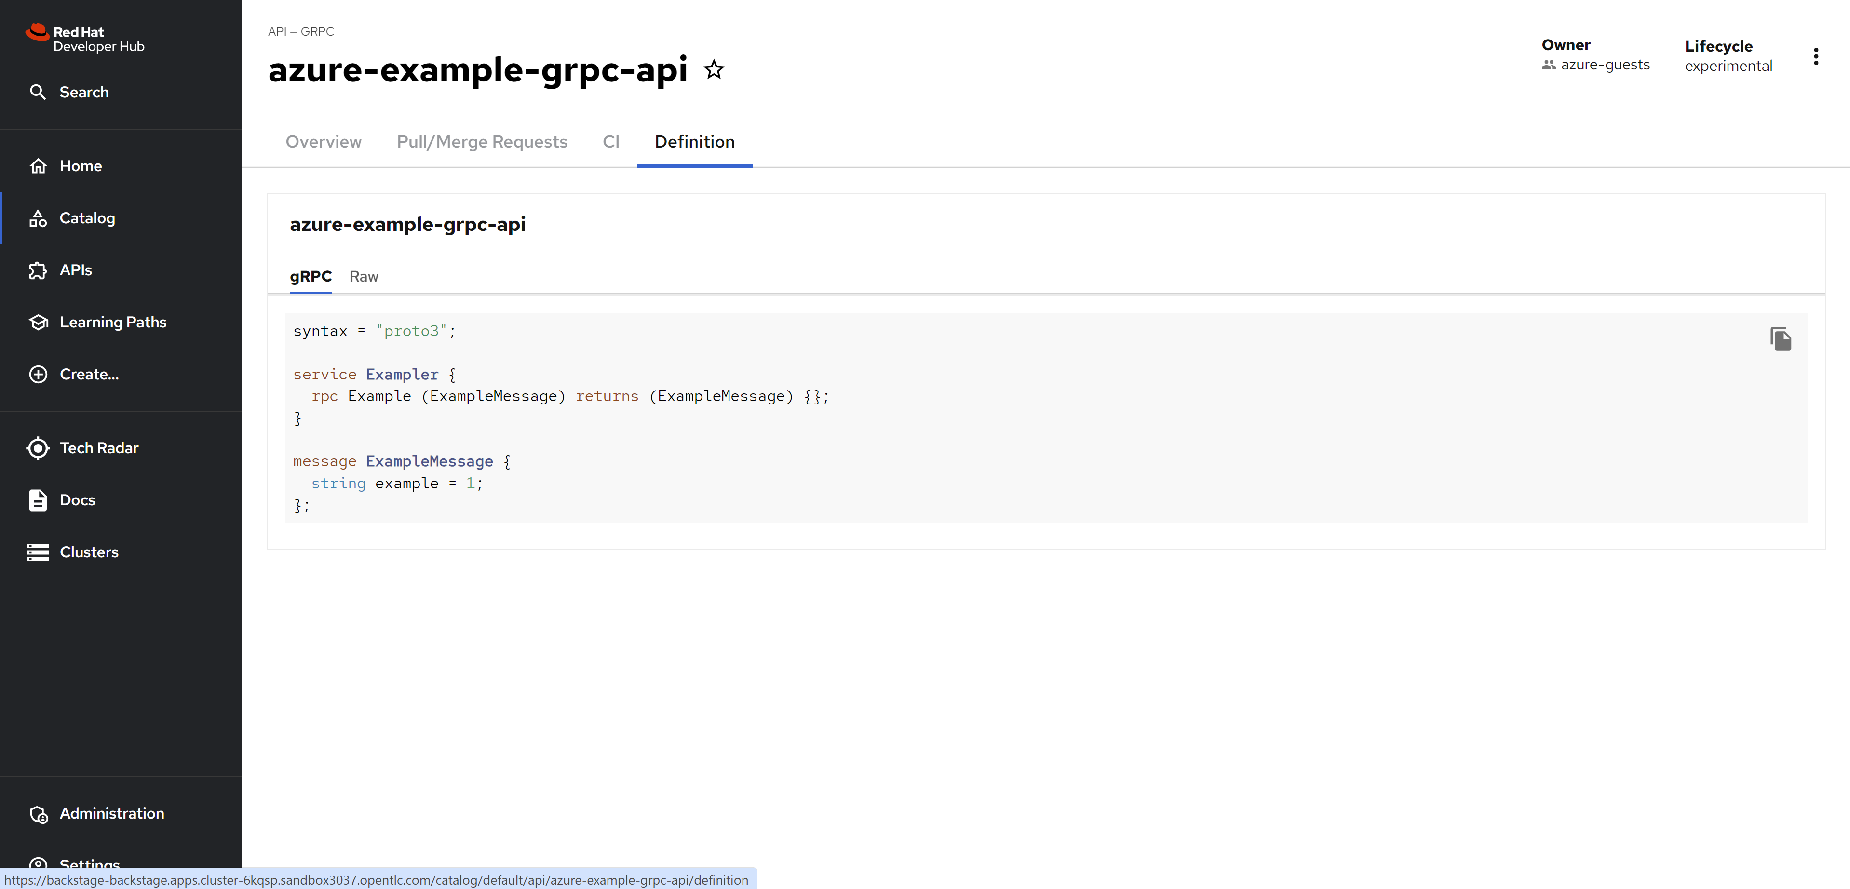This screenshot has width=1850, height=889.
Task: Toggle favorite star for azure-example-grpc-api
Action: click(x=714, y=69)
